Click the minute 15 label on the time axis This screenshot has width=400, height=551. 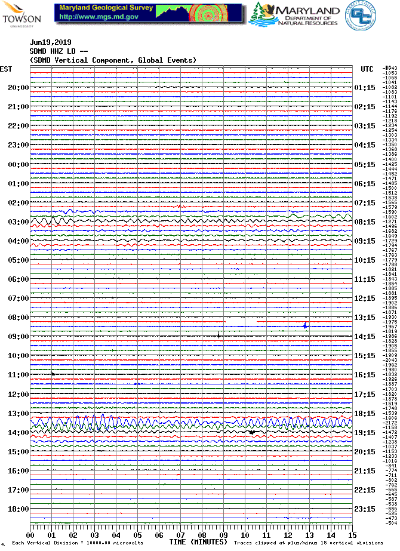point(352,535)
